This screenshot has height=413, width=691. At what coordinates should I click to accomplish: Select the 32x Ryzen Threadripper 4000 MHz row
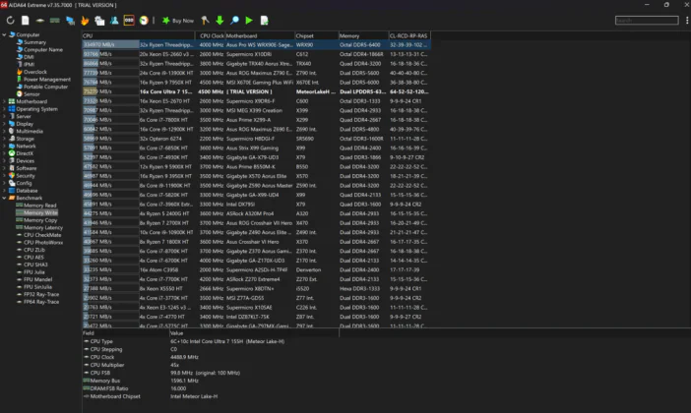click(x=256, y=45)
